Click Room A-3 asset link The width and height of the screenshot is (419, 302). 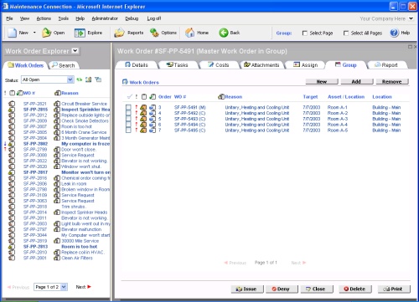pyautogui.click(x=338, y=119)
